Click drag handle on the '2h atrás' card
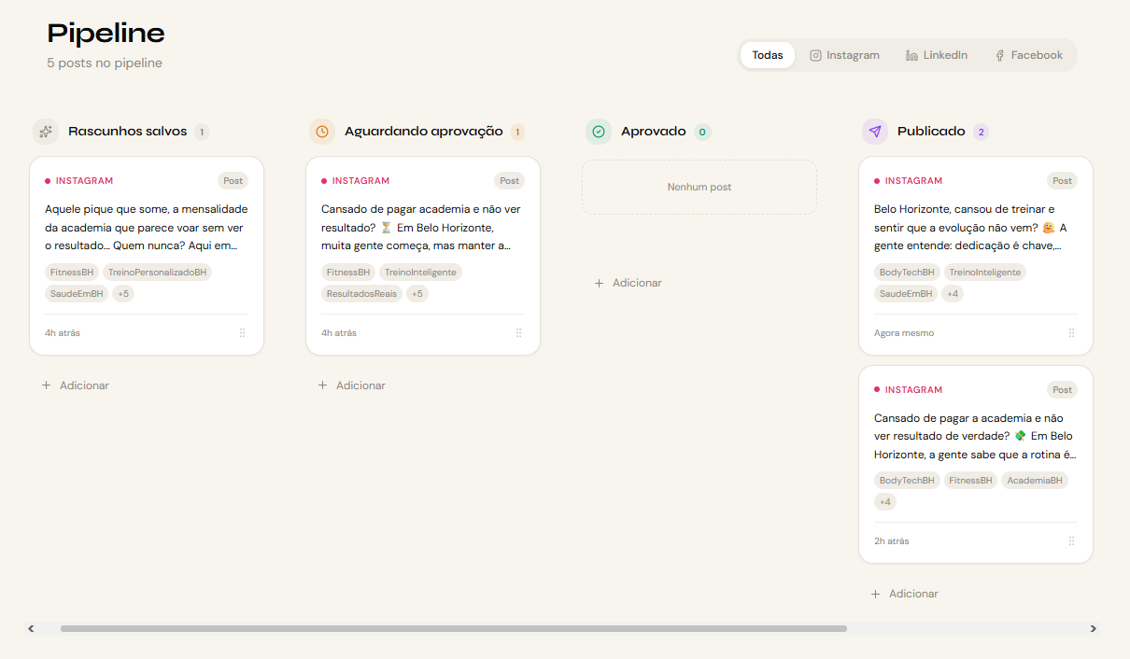Viewport: 1130px width, 659px height. tap(1071, 541)
